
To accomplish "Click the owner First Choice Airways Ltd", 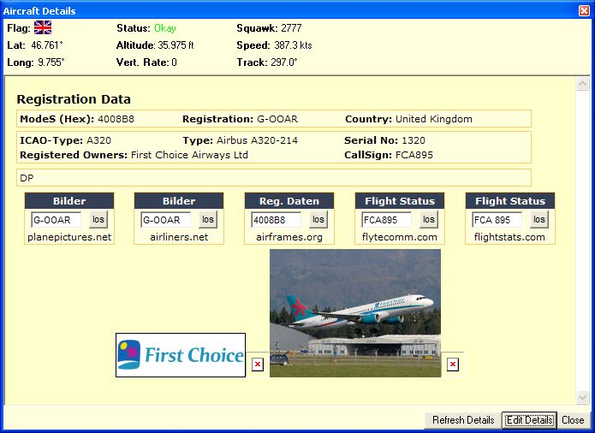I will click(x=189, y=155).
